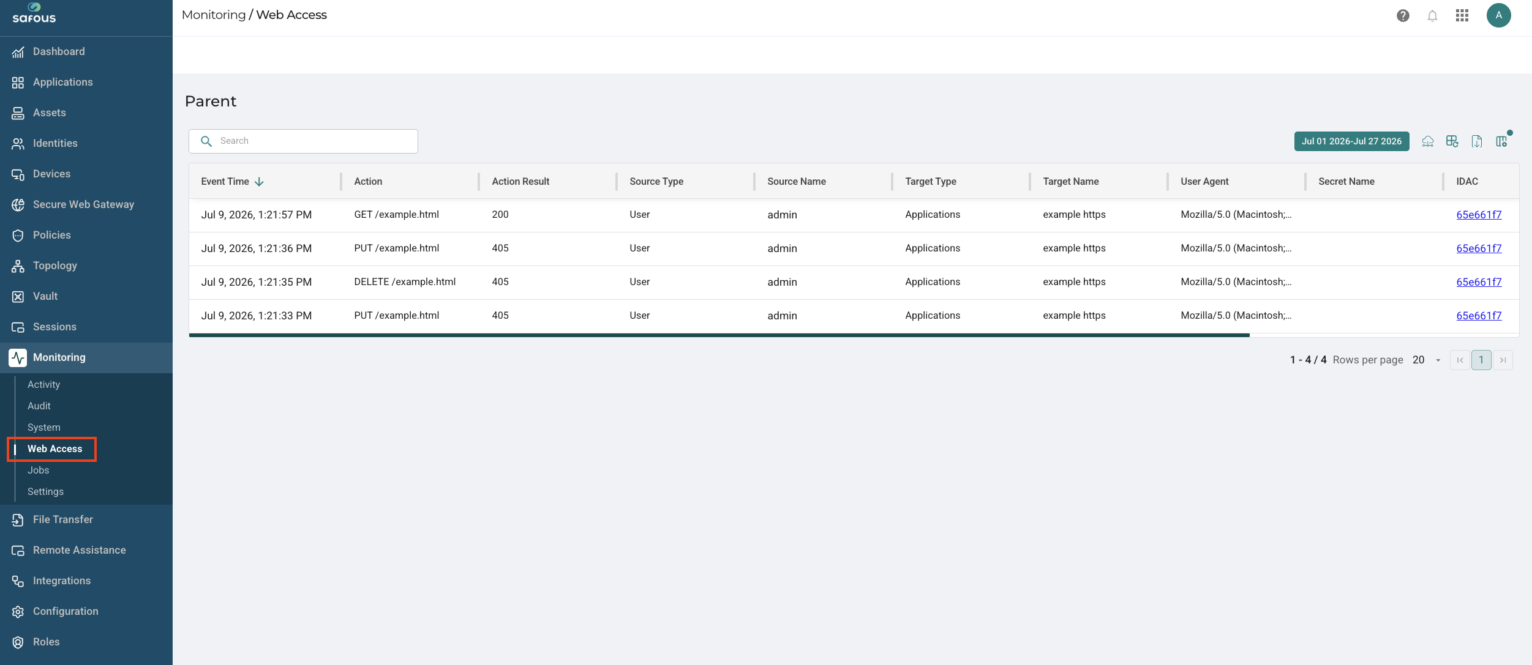Click the Secret Name column header
Image resolution: width=1532 pixels, height=665 pixels.
1346,182
